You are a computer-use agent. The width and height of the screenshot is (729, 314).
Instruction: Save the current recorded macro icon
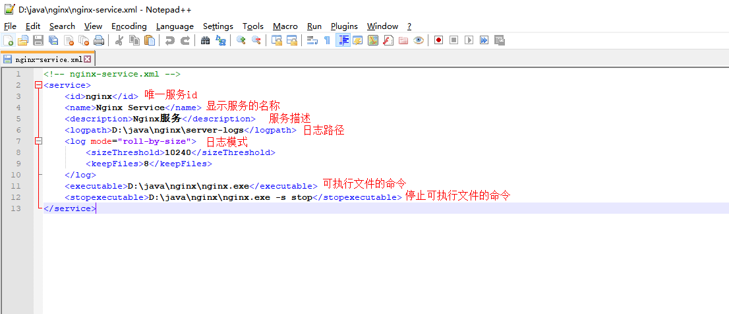(500, 40)
